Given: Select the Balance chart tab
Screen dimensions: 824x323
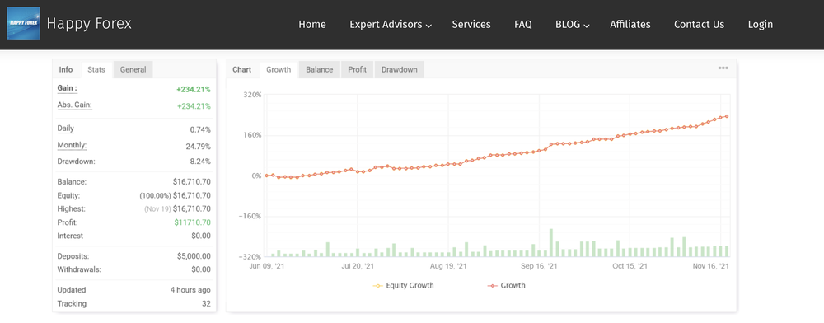Looking at the screenshot, I should tap(320, 69).
